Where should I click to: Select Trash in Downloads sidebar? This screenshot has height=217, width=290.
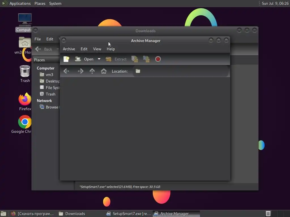point(48,94)
